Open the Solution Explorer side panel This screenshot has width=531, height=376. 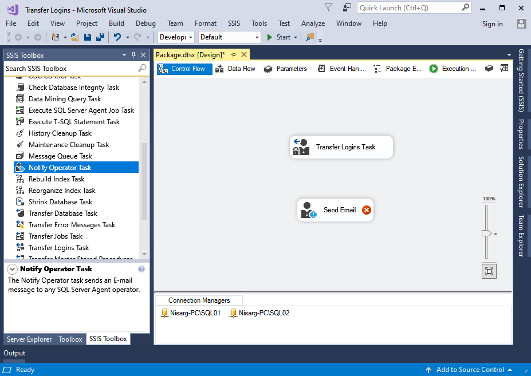click(x=521, y=182)
